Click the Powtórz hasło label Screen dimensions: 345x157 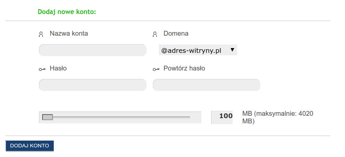click(184, 68)
